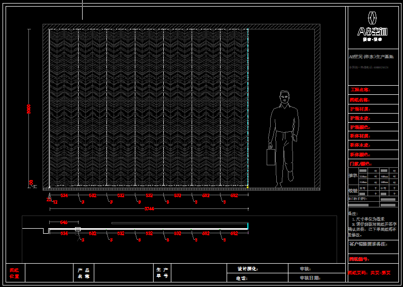Click the 客户特殊要求备注 section
The width and height of the screenshot is (403, 287).
368,244
